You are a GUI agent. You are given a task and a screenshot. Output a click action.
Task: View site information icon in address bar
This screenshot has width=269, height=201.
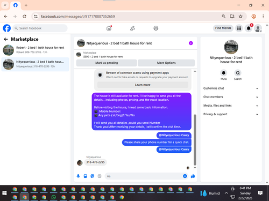36,17
